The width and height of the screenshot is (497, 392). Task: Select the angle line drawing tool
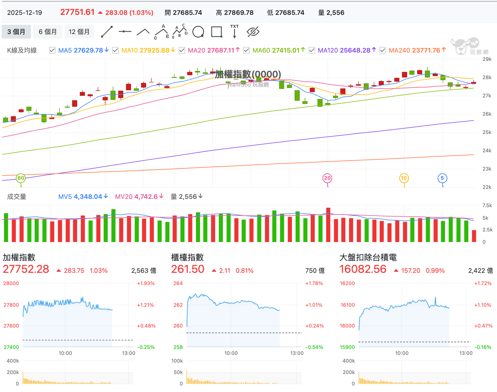pos(143,32)
